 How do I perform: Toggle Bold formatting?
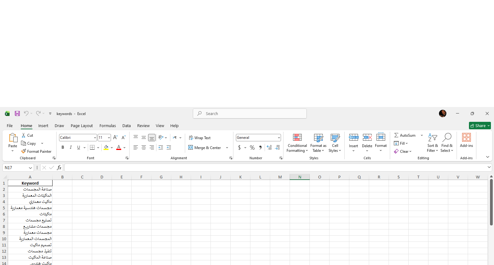point(63,147)
